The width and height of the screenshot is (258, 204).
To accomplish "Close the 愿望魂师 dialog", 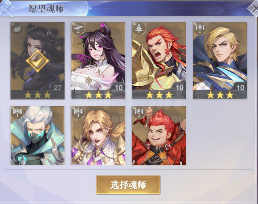I will pyautogui.click(x=253, y=8).
